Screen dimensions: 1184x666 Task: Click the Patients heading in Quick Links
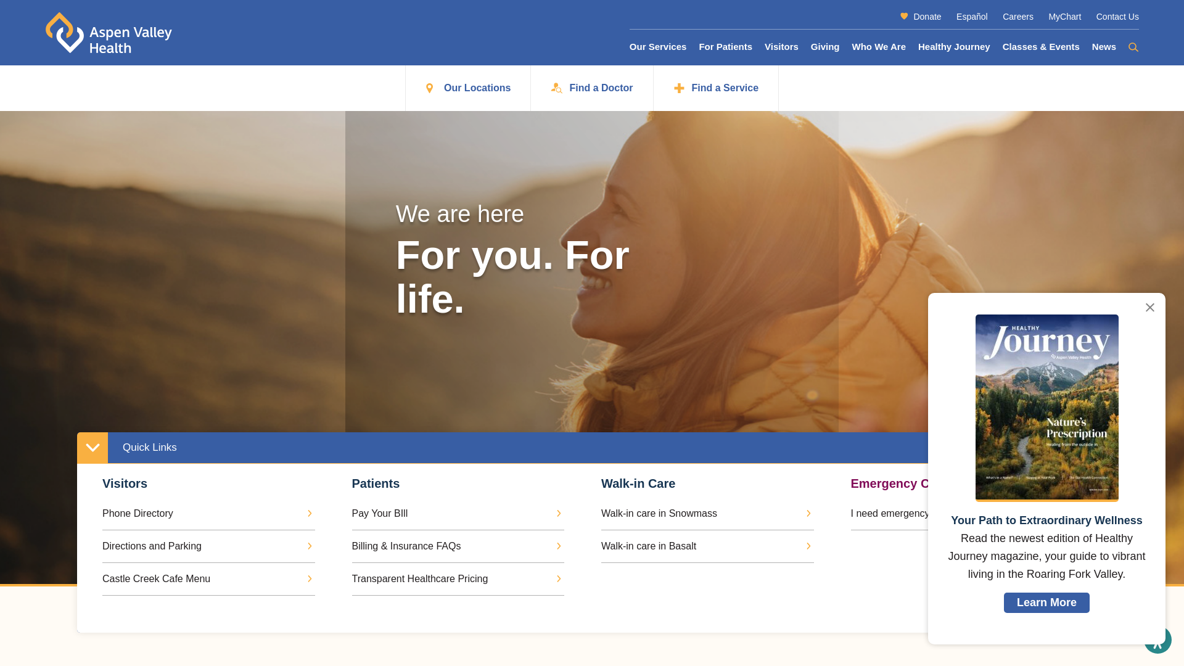click(x=376, y=483)
